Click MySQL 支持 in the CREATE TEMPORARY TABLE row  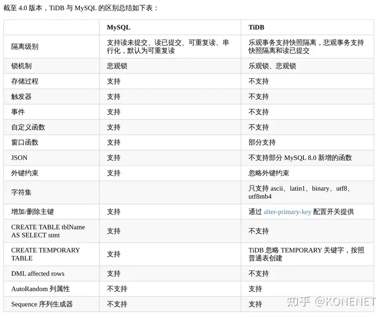(x=114, y=254)
